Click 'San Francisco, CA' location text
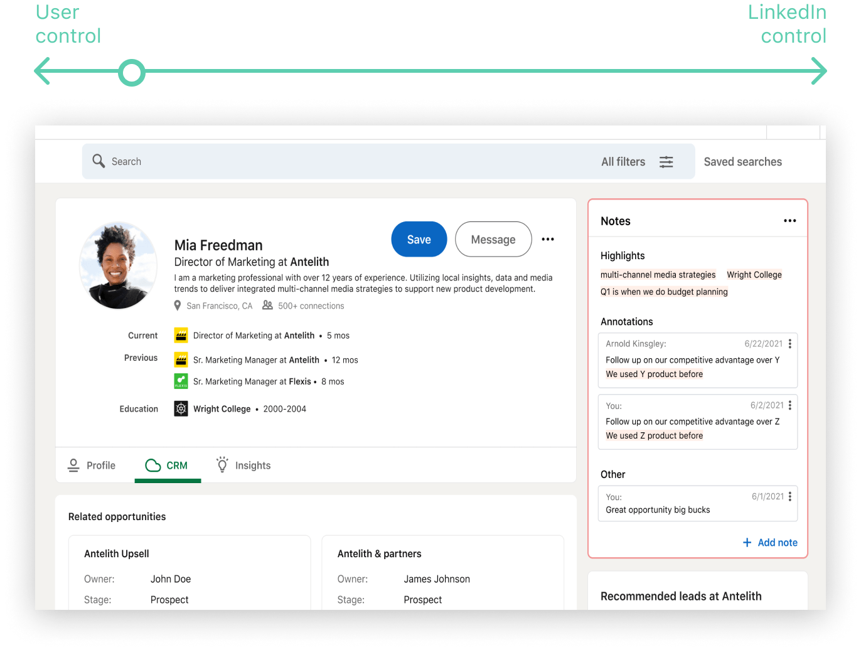Viewport: 861px width, 650px height. point(220,306)
